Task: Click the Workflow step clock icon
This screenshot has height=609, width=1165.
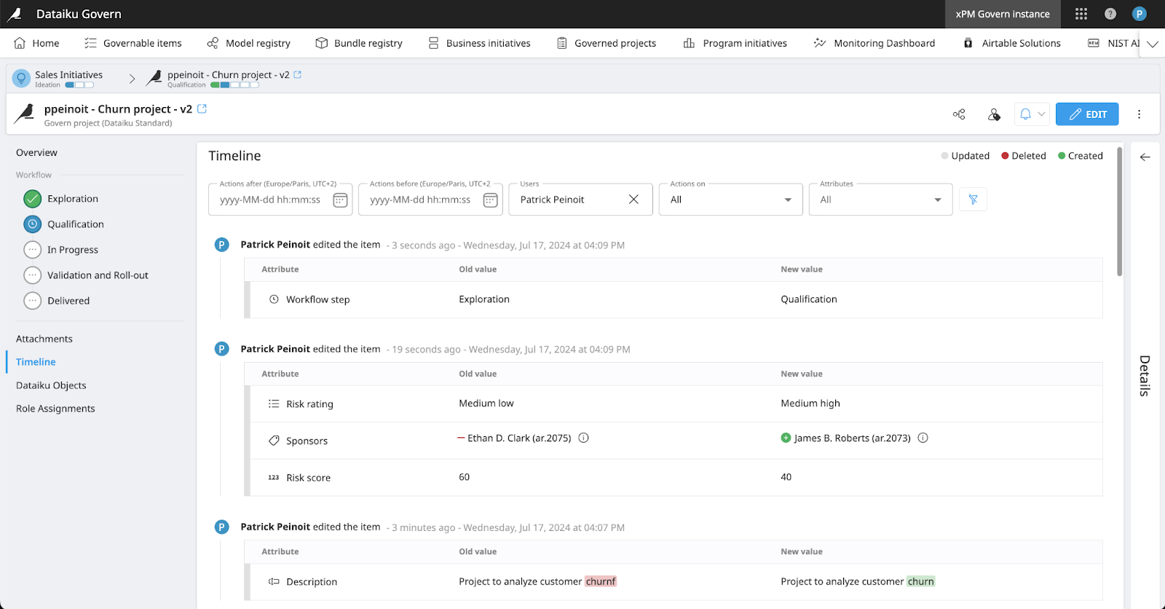Action: (274, 299)
